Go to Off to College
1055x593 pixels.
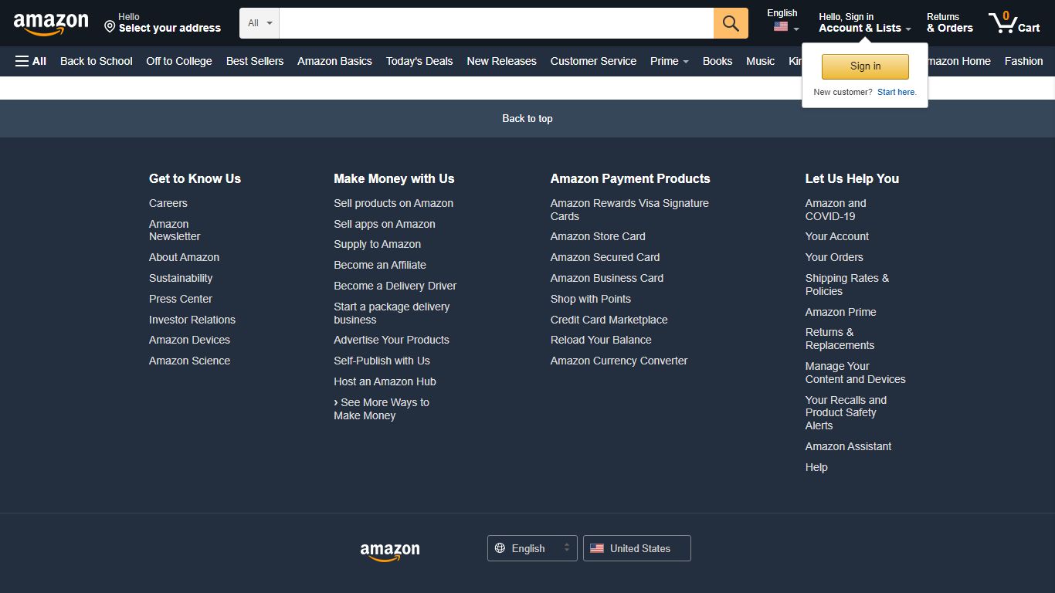pyautogui.click(x=179, y=61)
